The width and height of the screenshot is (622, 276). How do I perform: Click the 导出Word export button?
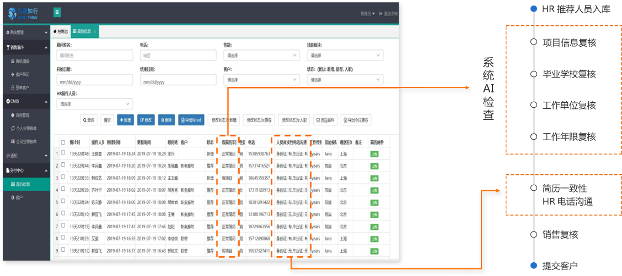pyautogui.click(x=191, y=120)
